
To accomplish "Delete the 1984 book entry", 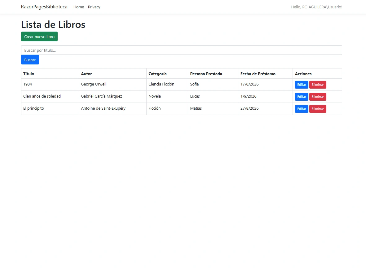I will [x=318, y=85].
